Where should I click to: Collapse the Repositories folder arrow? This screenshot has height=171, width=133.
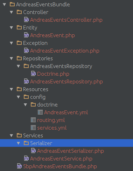[x=12, y=59]
